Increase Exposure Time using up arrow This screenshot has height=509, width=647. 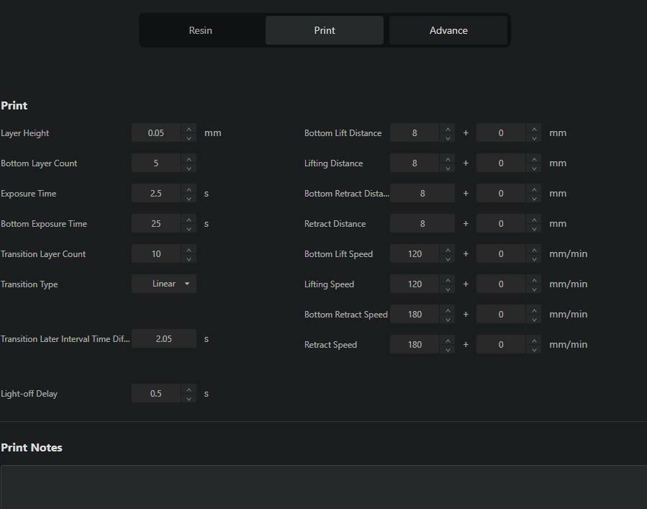pyautogui.click(x=189, y=189)
